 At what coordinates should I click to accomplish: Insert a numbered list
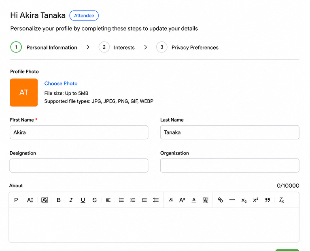(121, 200)
